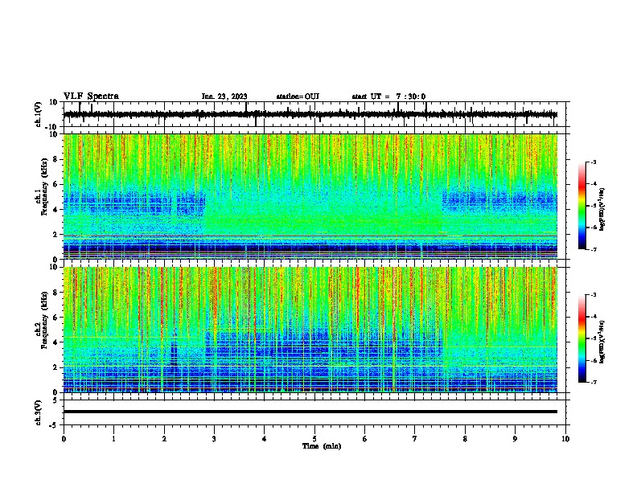Click the ch.1 voltage waveform trace

click(310, 114)
